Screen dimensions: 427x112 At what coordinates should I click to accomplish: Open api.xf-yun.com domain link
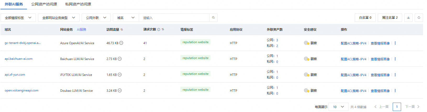(15, 75)
